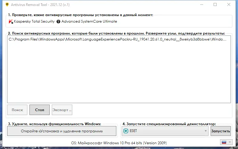Image resolution: width=238 pixels, height=149 pixels.
Task: Click the ESET logo in the uninstaller dropdown
Action: click(x=126, y=131)
